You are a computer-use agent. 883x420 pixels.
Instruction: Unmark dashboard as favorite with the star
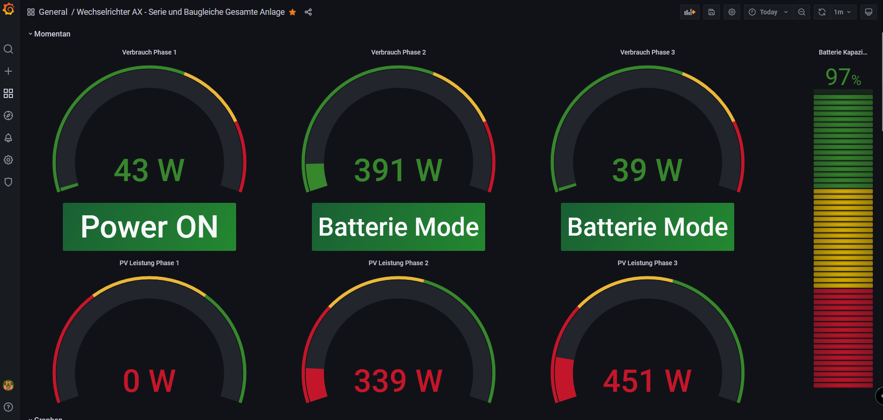(292, 12)
